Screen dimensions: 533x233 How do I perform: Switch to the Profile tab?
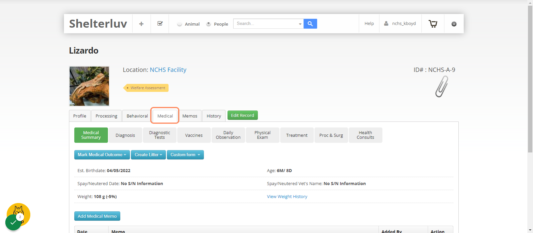(x=80, y=116)
